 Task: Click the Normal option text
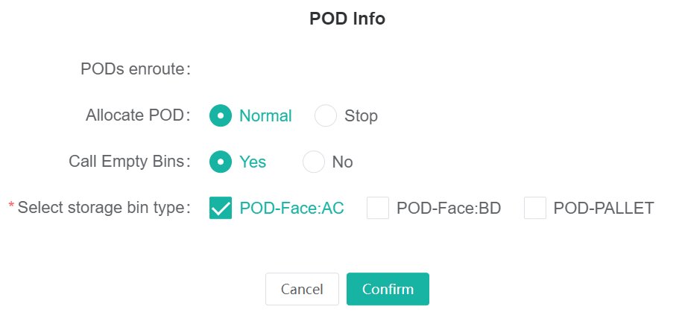[x=265, y=116]
